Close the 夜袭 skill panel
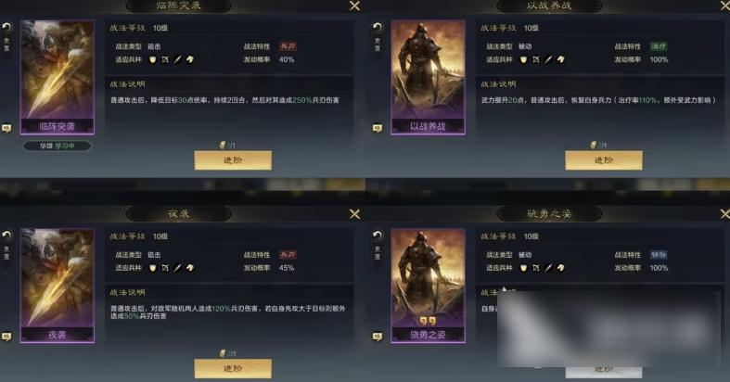The height and width of the screenshot is (382, 730). click(354, 214)
